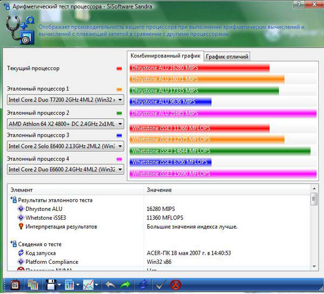Image resolution: width=324 pixels, height=294 pixels.
Task: Open the bar chart dropdown arrow
Action: [x=78, y=285]
